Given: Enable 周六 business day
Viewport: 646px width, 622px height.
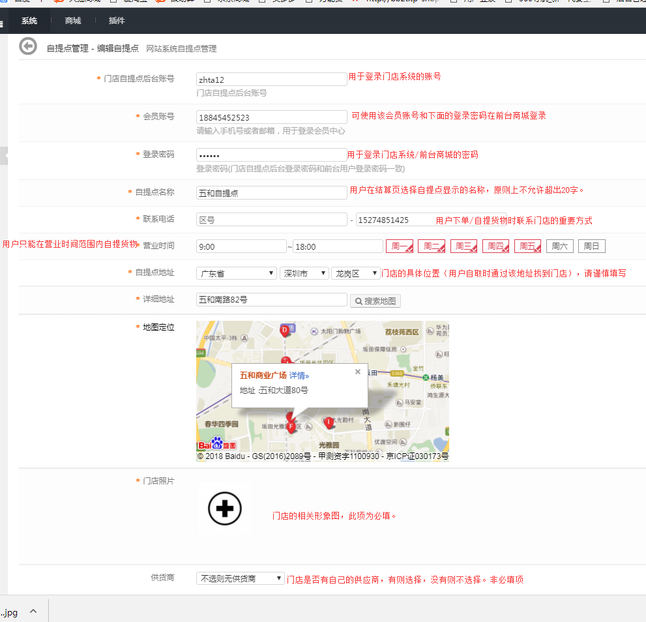Looking at the screenshot, I should [x=559, y=246].
